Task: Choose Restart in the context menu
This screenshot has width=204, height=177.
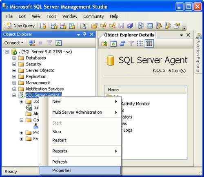Action: [x=80, y=140]
